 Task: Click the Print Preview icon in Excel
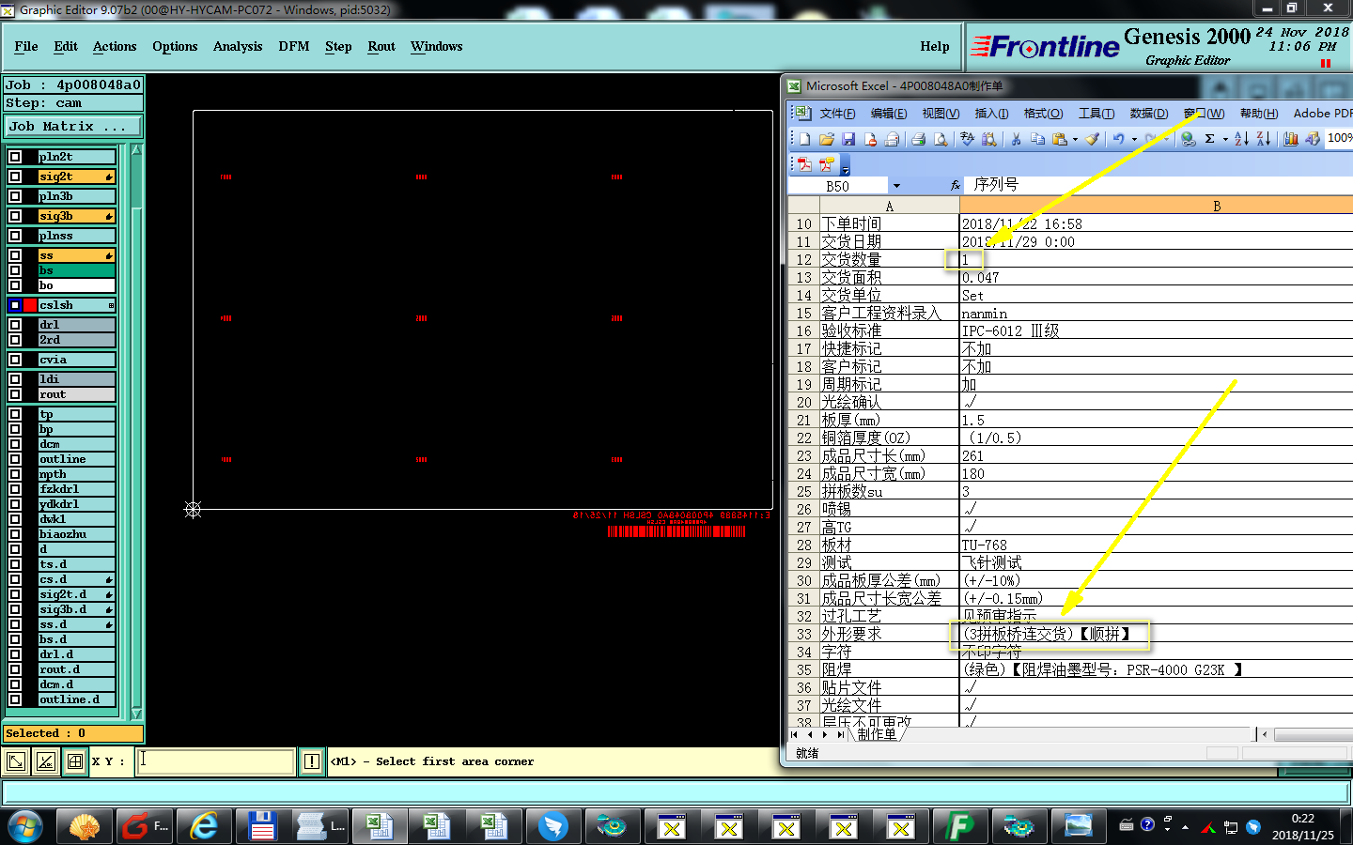pos(940,139)
